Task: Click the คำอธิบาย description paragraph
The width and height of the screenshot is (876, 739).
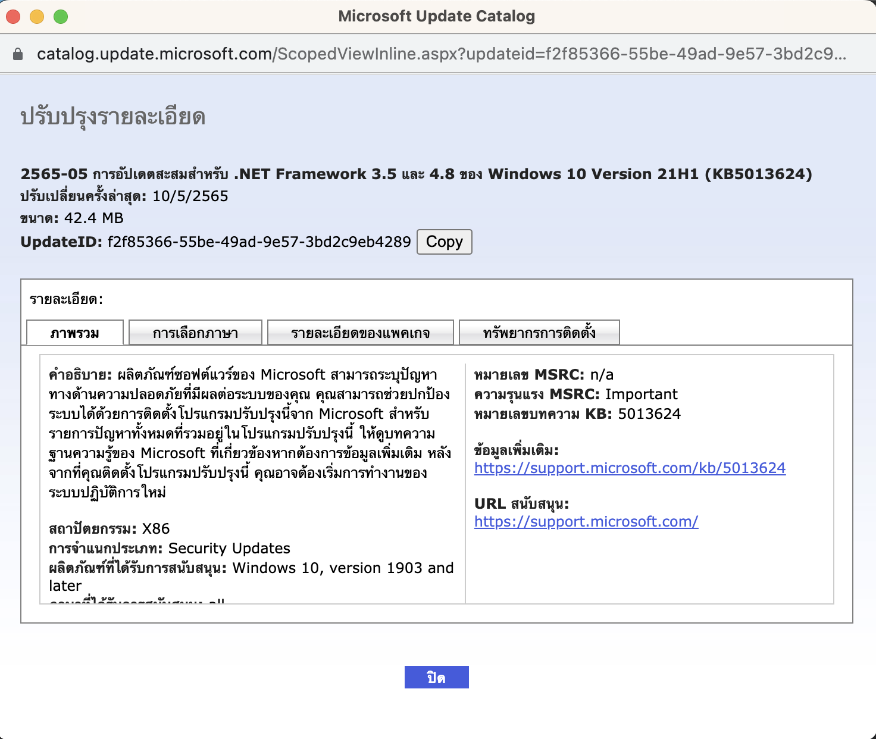Action: [x=250, y=433]
